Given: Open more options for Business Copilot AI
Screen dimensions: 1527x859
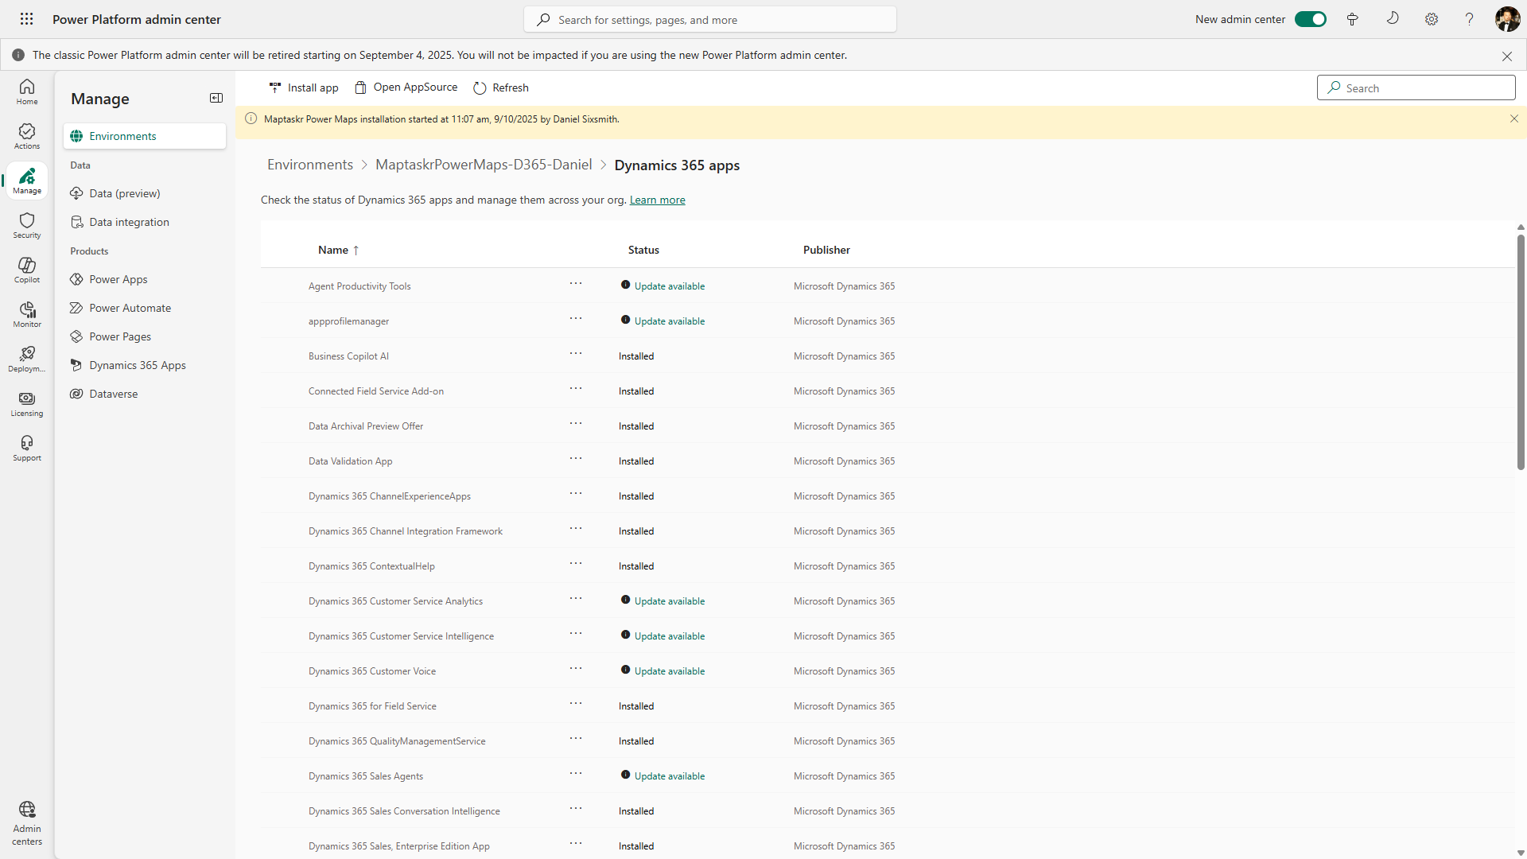Looking at the screenshot, I should [576, 354].
